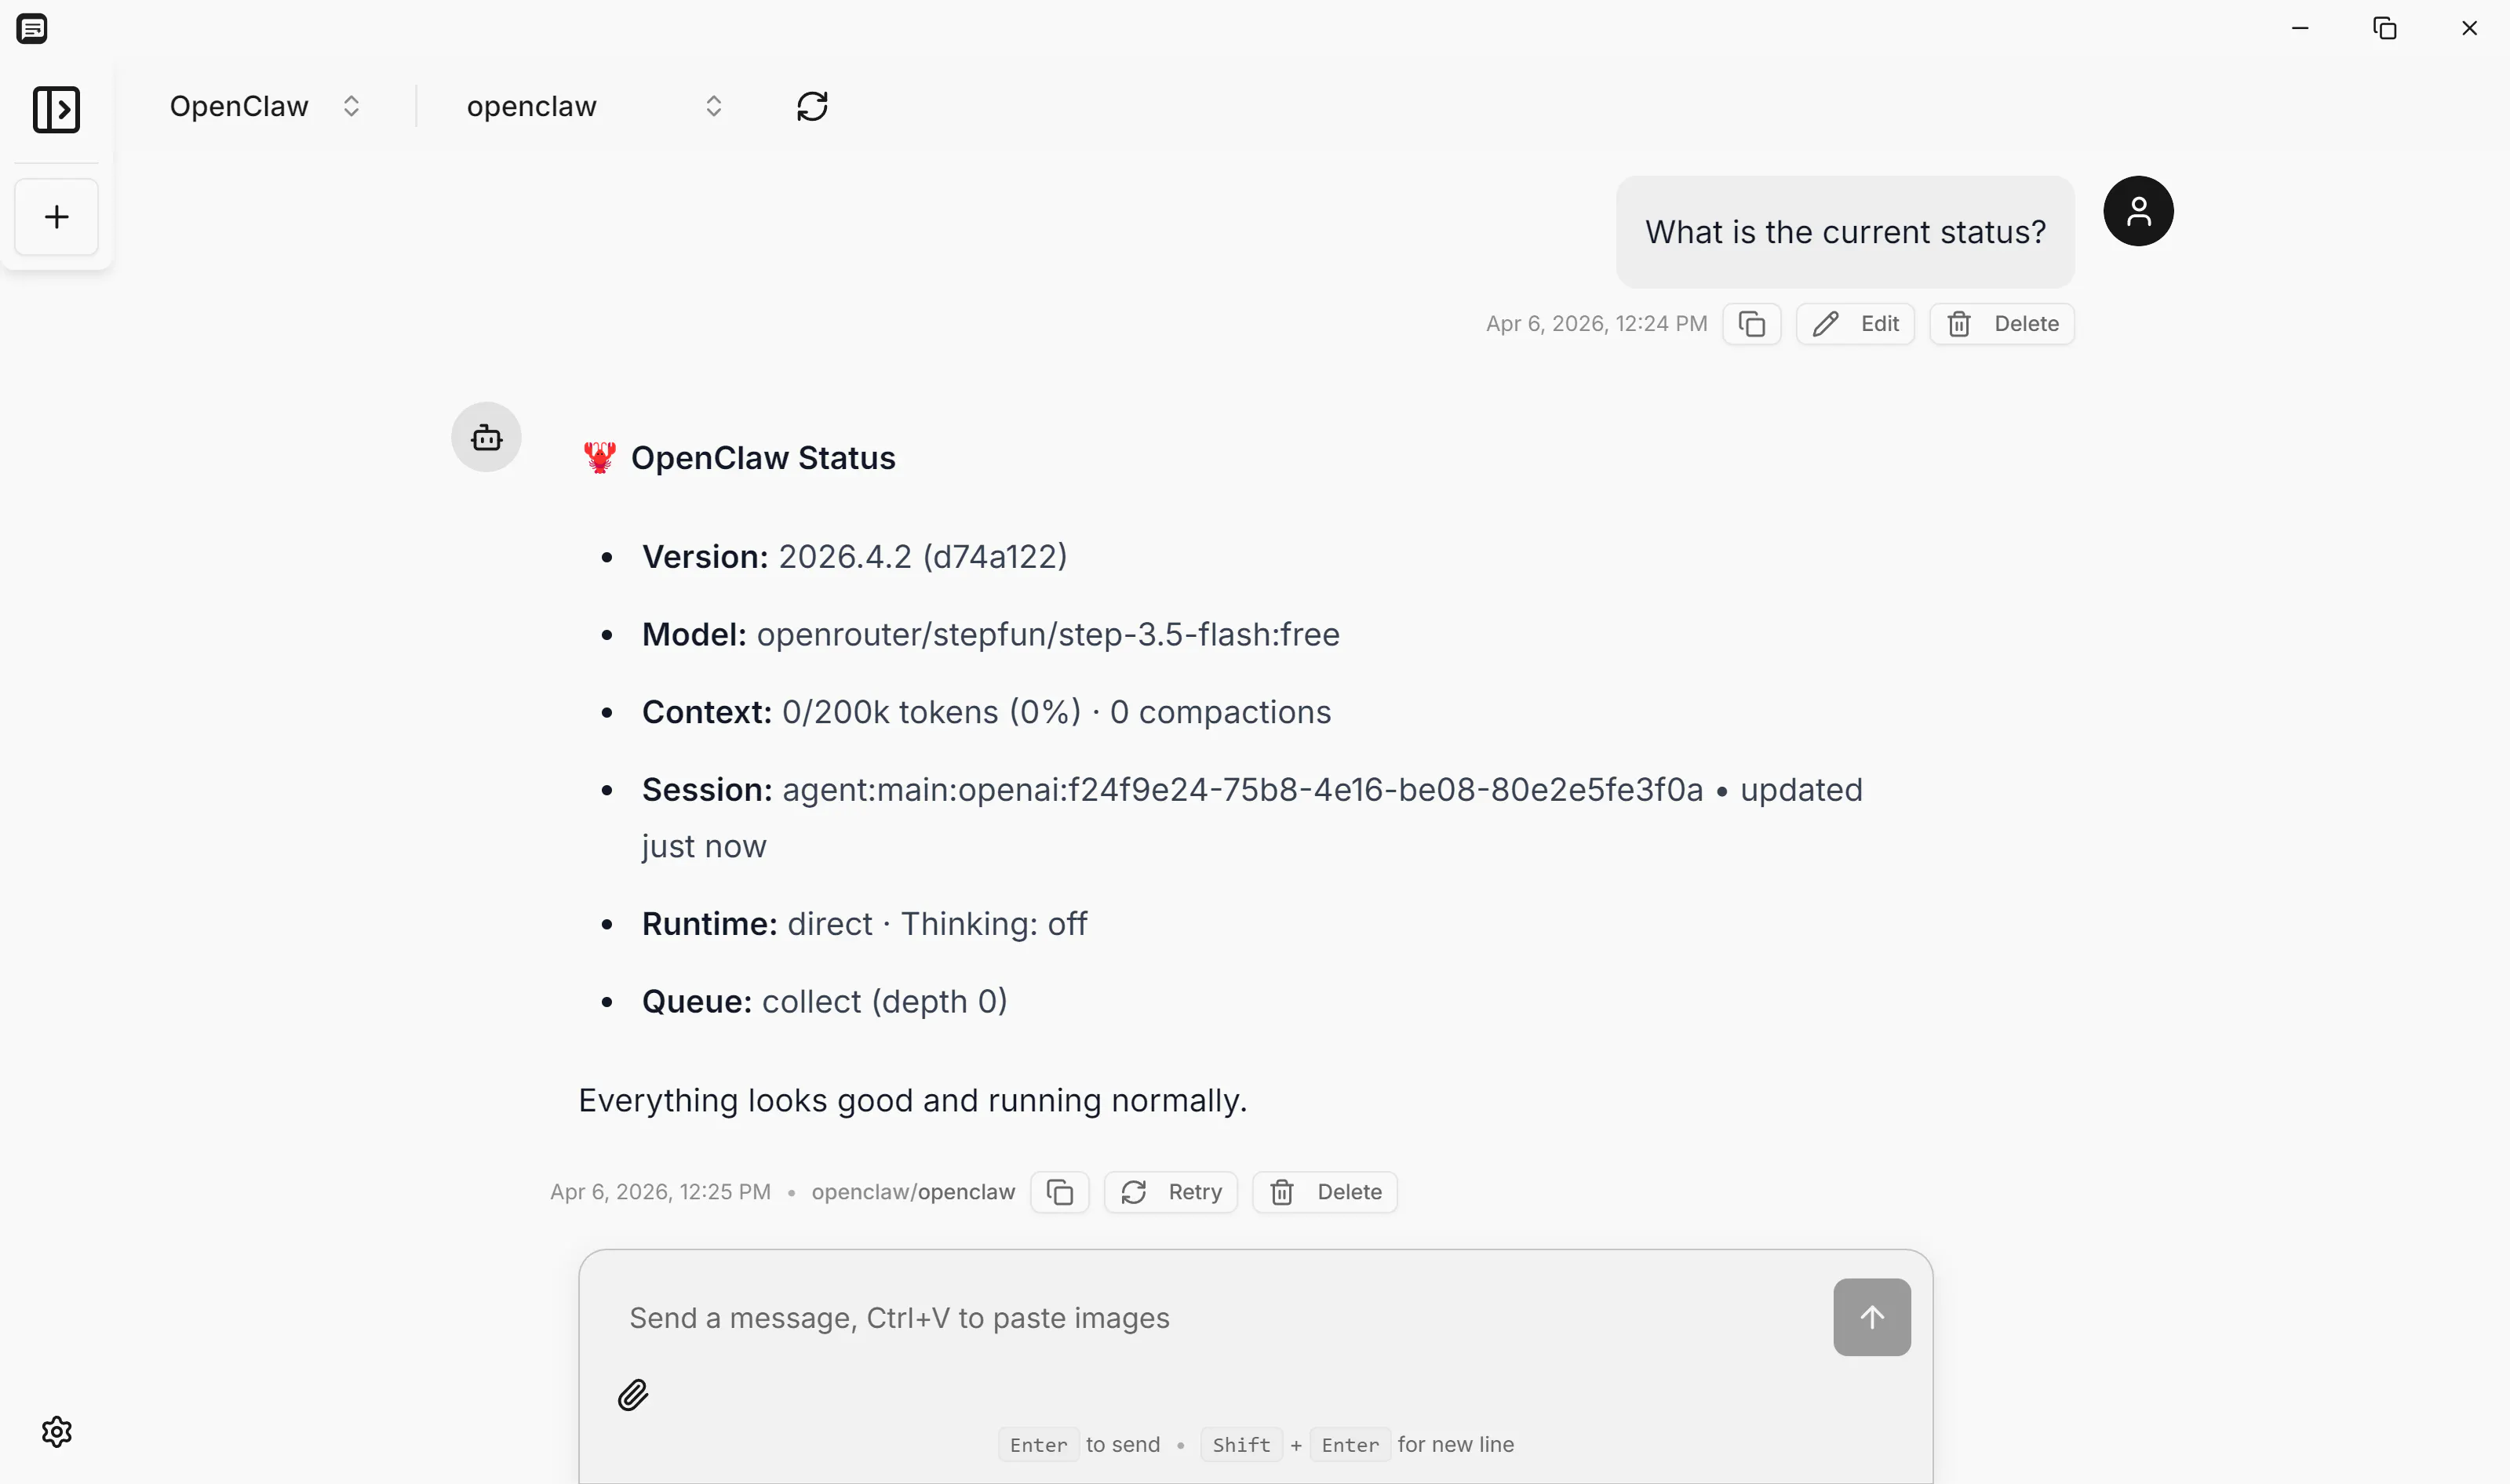Click the 'Apr 6, 2026, 12:24 PM' timestamp
Screen dimensions: 2510x1484
pyautogui.click(x=1596, y=324)
